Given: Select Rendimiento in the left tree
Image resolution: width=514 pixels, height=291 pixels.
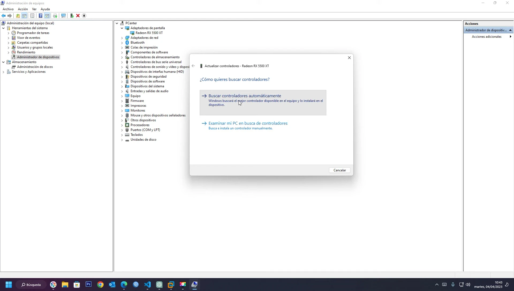Looking at the screenshot, I should pos(26,52).
